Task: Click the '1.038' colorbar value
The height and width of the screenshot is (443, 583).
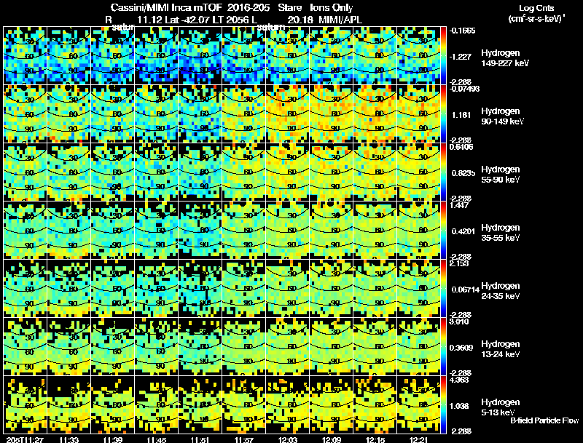Action: click(x=461, y=406)
